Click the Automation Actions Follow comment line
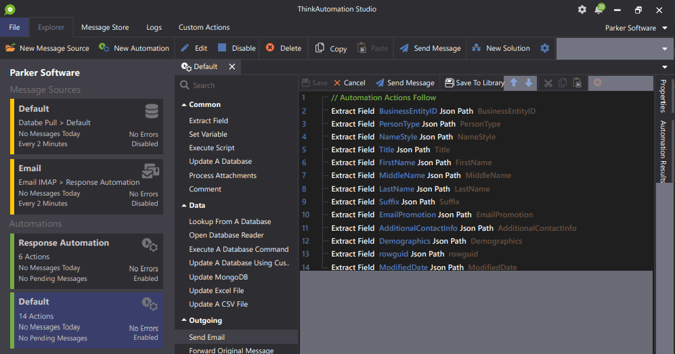The height and width of the screenshot is (354, 675). 384,97
